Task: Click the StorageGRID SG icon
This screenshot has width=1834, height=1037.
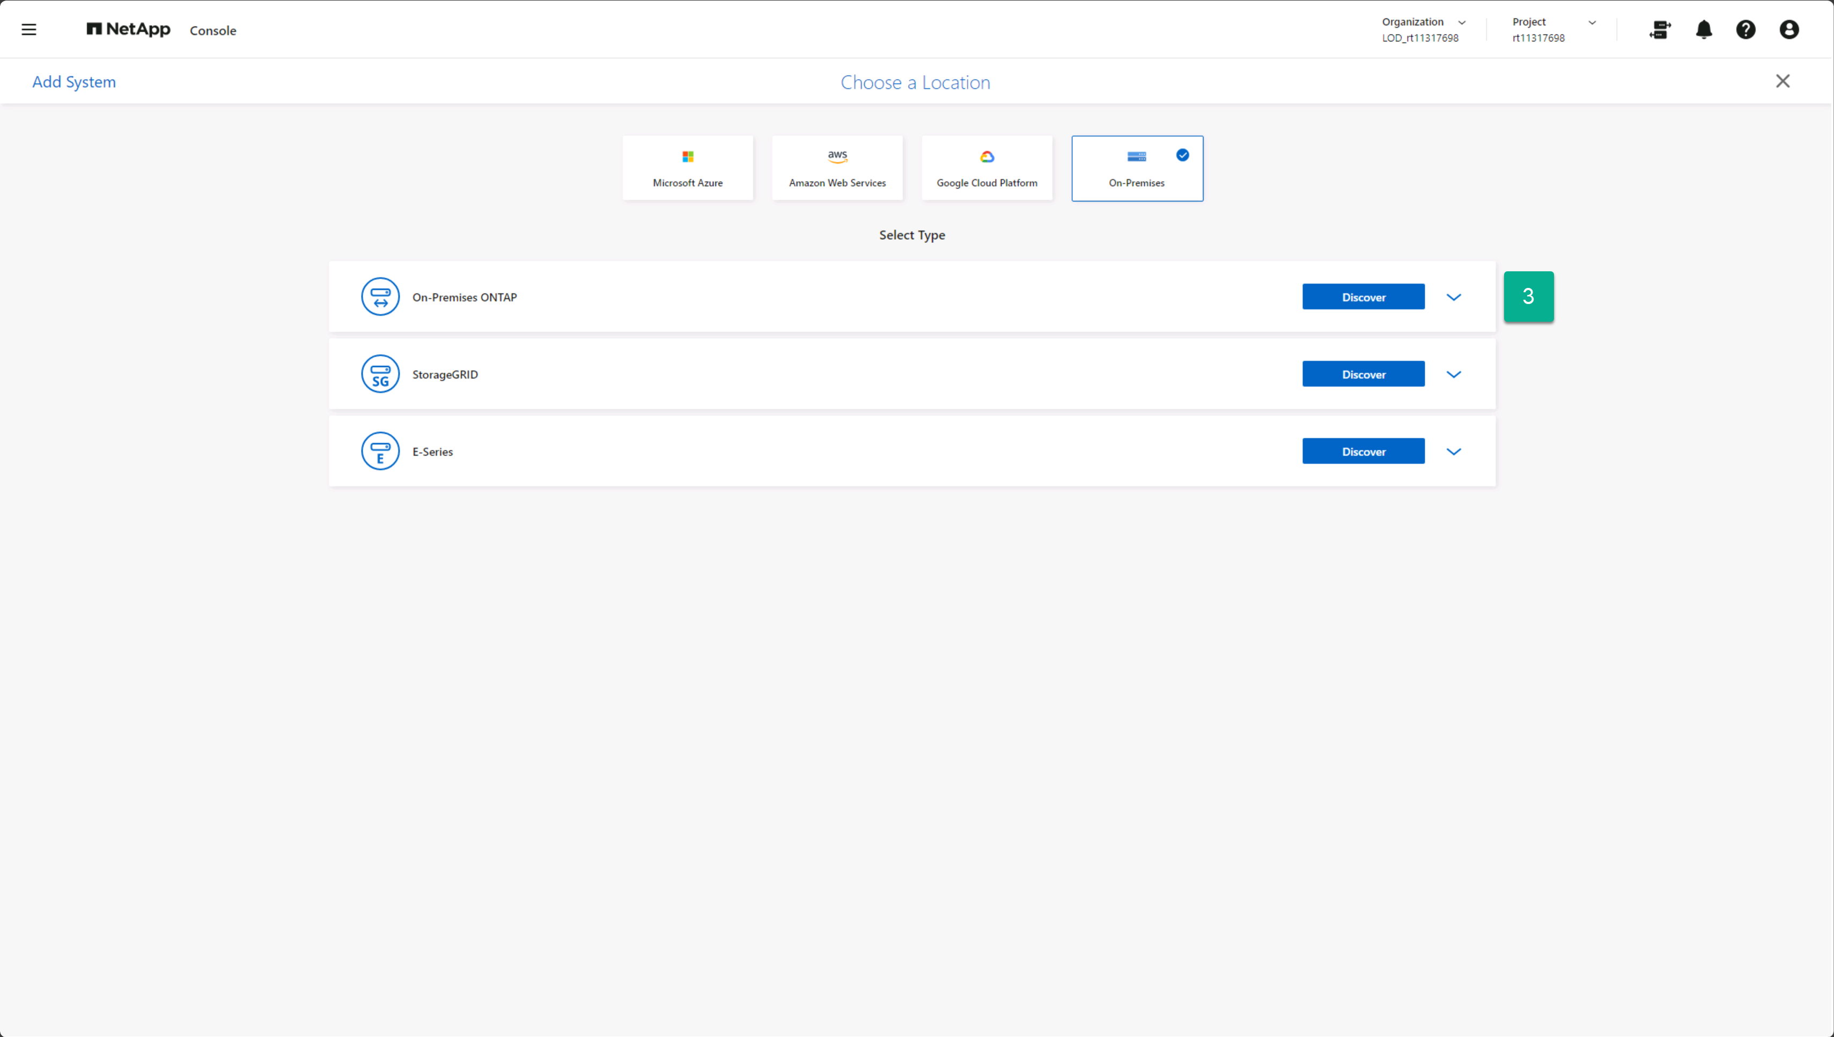Action: tap(380, 374)
